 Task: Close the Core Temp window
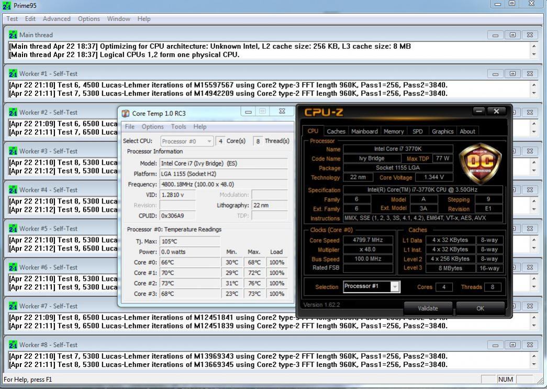282,112
